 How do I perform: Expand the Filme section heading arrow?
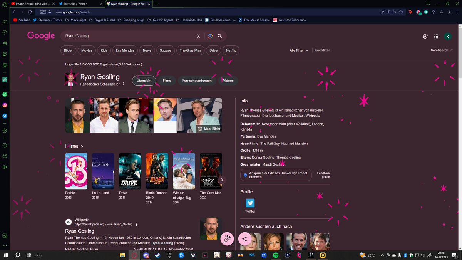[x=82, y=146]
